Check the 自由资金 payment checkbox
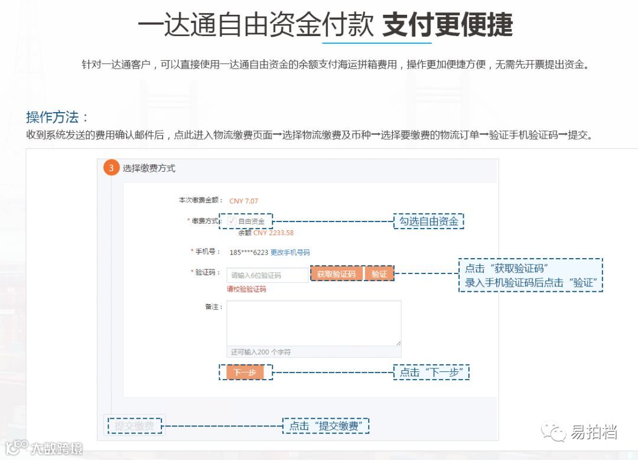The image size is (638, 460). point(232,221)
